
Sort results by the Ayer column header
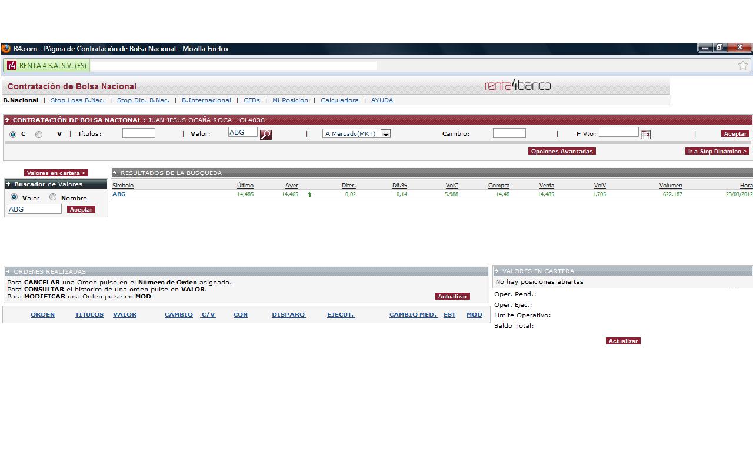click(x=292, y=186)
